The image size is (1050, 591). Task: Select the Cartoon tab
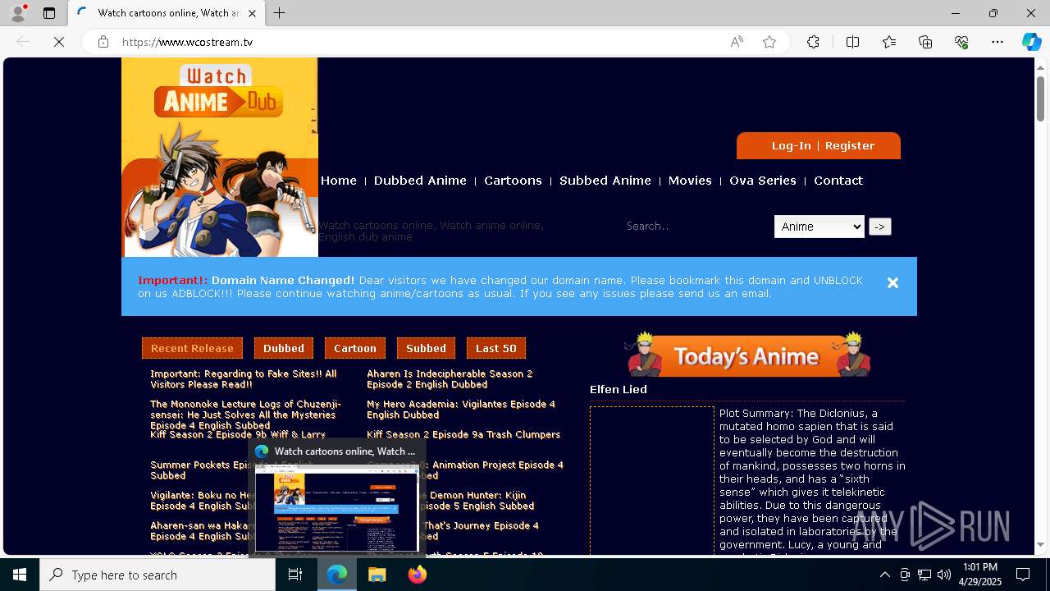(x=355, y=348)
